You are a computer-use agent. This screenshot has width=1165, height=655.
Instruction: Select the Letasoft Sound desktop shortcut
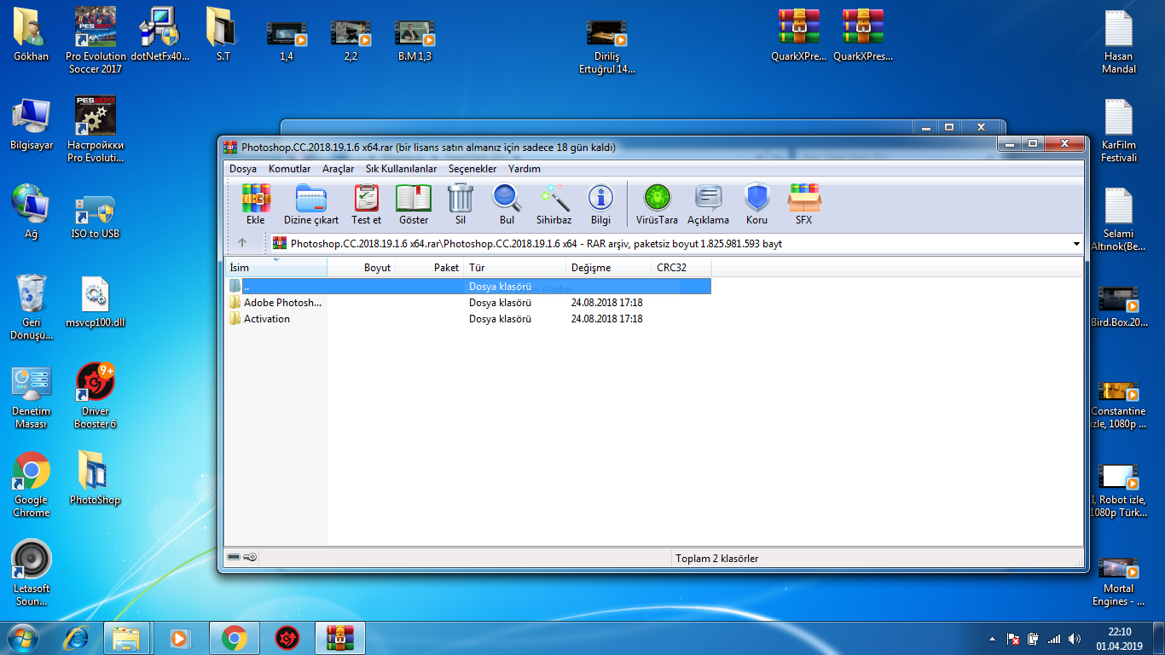(x=32, y=574)
